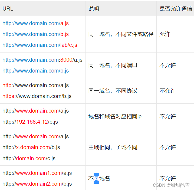Click 不允许 in the 子域不同 row

click(167, 147)
